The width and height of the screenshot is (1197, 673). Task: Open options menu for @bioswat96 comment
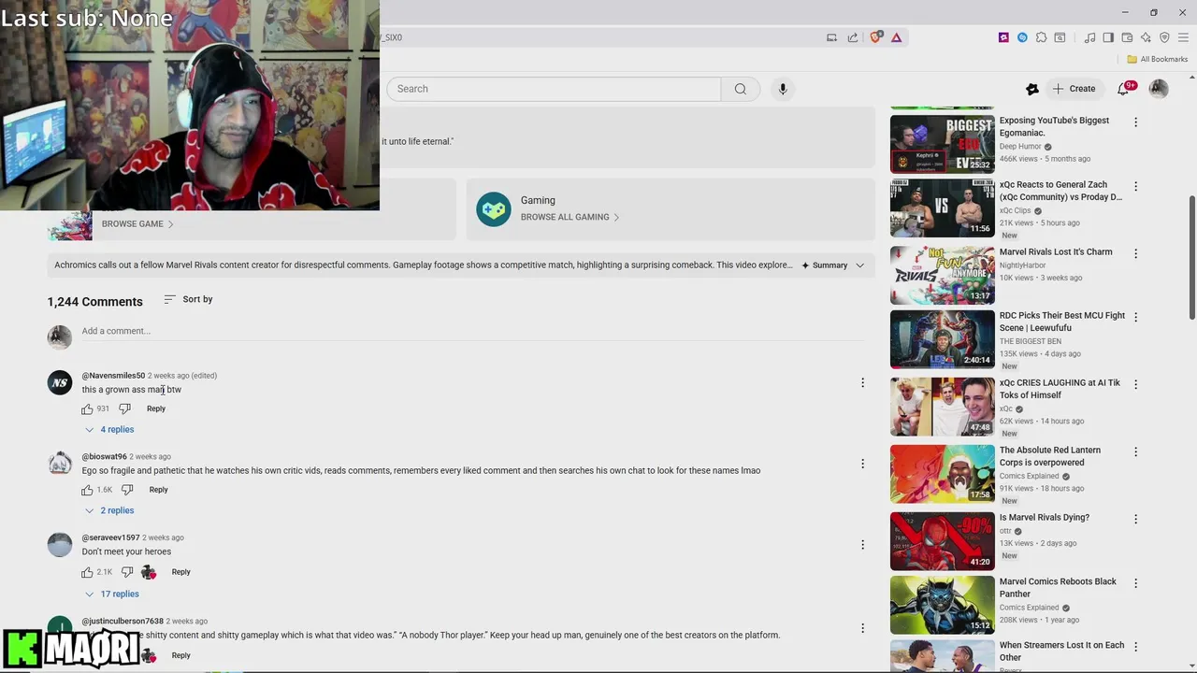click(x=862, y=464)
